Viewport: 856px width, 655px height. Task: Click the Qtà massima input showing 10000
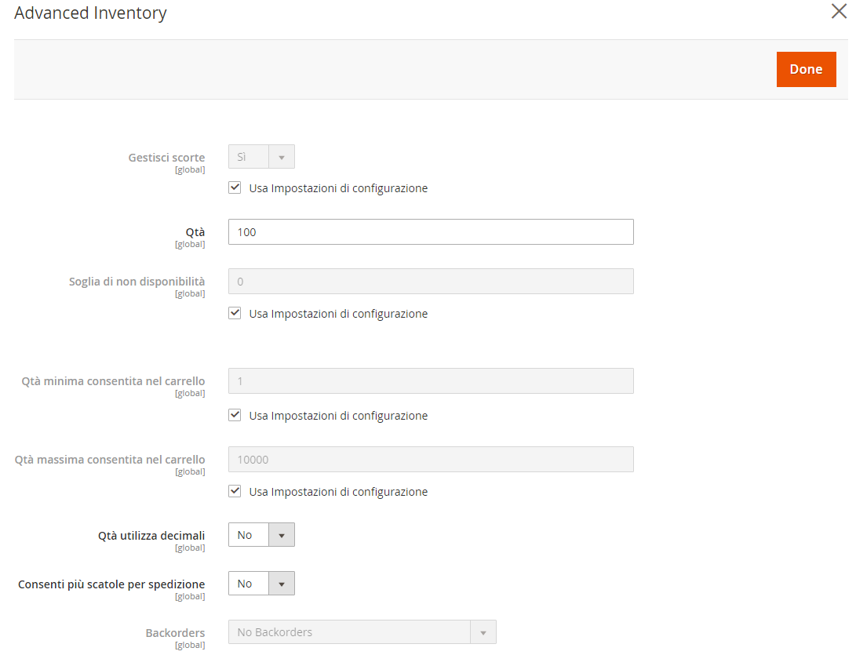click(430, 459)
